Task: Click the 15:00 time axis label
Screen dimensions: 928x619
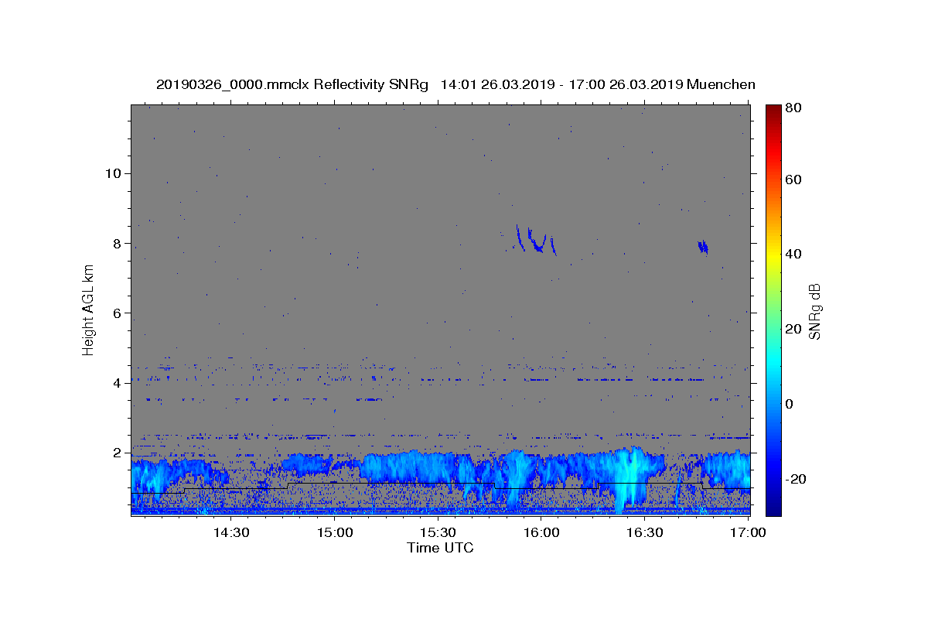Action: [335, 532]
